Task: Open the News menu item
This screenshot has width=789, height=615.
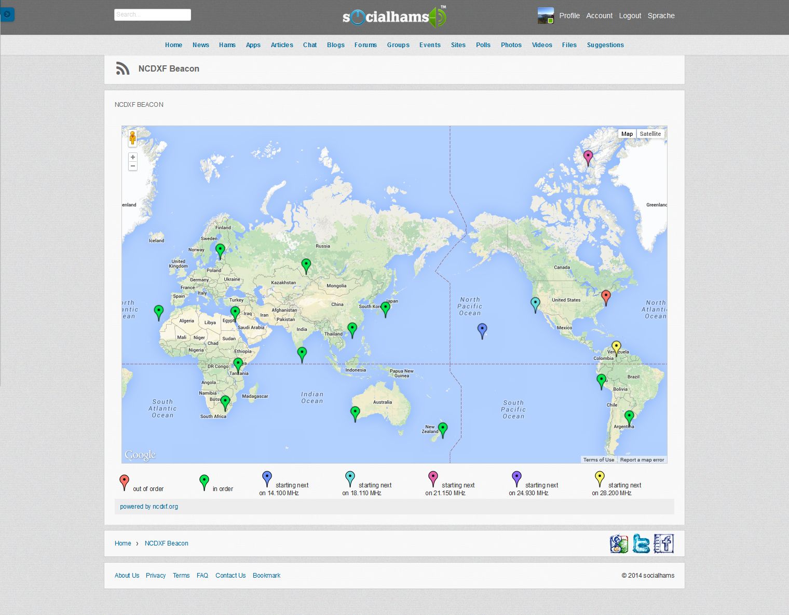Action: pos(201,45)
